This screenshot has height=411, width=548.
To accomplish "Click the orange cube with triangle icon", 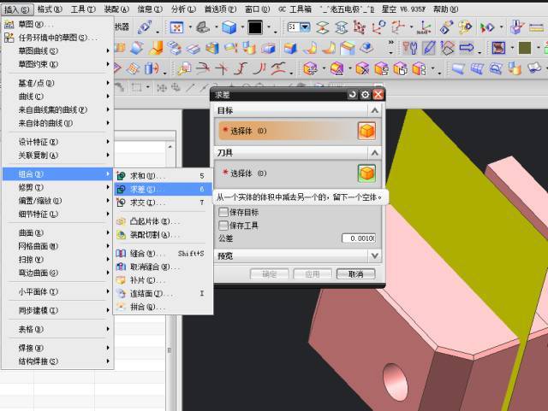I will [x=337, y=68].
